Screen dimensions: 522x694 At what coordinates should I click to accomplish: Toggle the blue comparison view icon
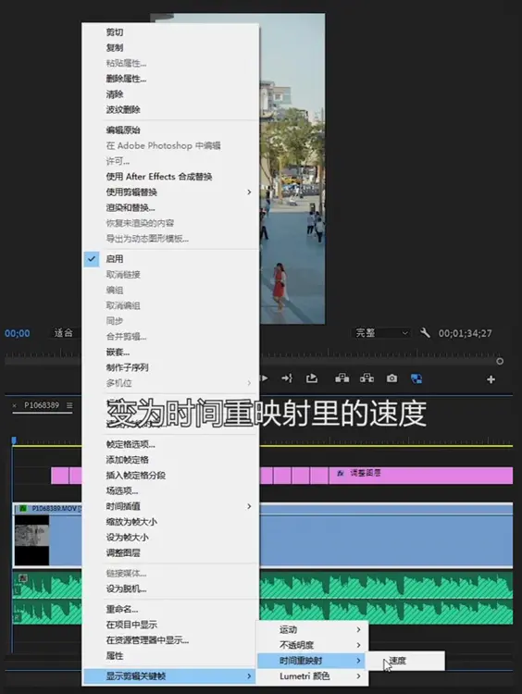click(x=416, y=378)
